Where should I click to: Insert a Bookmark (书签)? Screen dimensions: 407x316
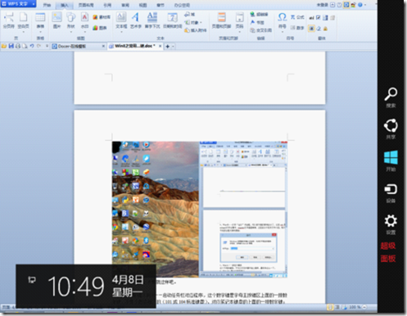click(257, 22)
